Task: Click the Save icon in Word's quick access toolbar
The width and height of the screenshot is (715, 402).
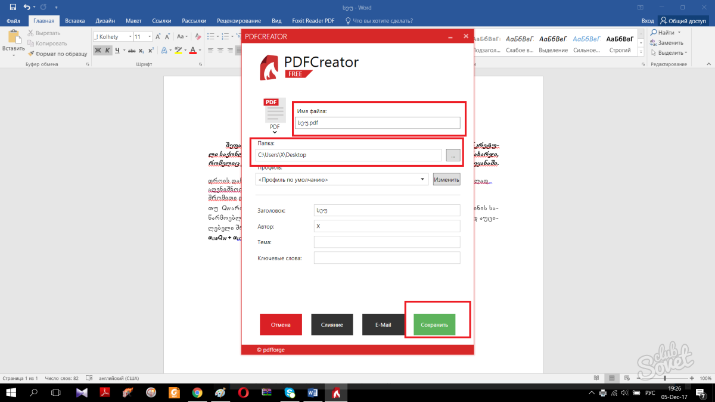Action: coord(13,7)
